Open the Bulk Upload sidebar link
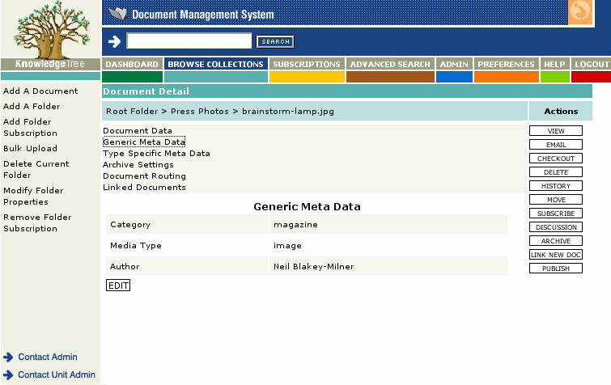The height and width of the screenshot is (385, 611). [x=30, y=149]
